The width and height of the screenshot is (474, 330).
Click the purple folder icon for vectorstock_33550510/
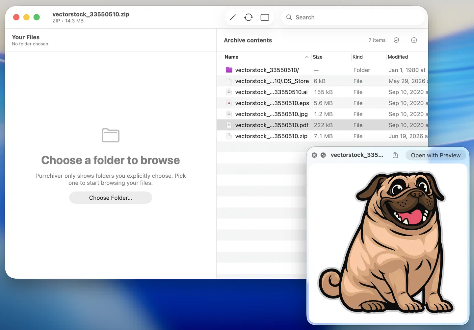[x=229, y=70]
